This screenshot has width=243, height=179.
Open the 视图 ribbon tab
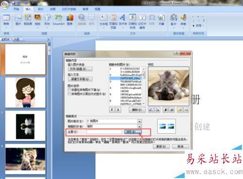97,9
